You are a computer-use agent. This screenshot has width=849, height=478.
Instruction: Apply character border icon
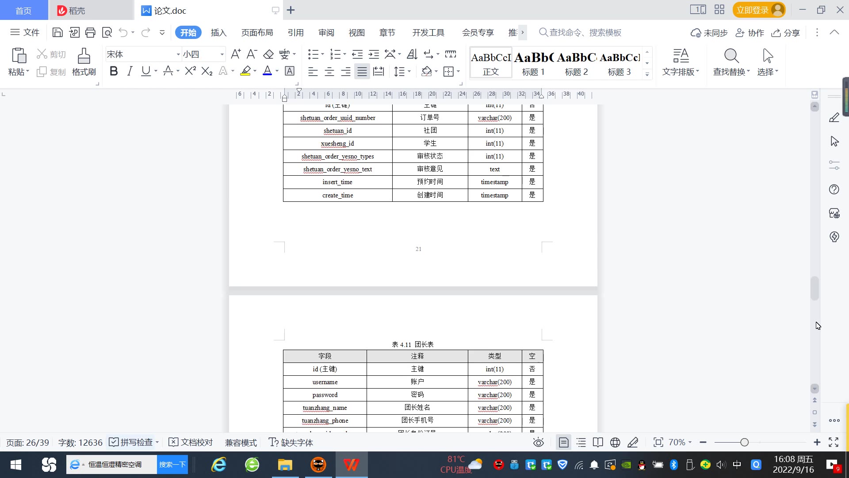click(x=290, y=71)
